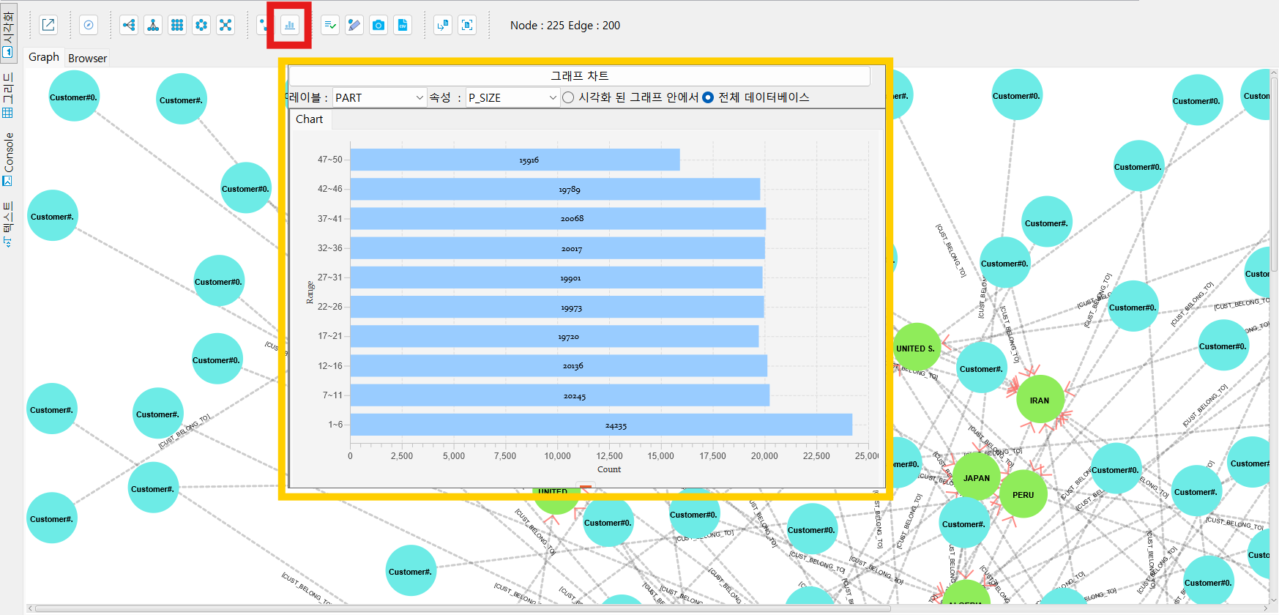The height and width of the screenshot is (615, 1279).
Task: Select the IRAN nation node
Action: click(1040, 400)
